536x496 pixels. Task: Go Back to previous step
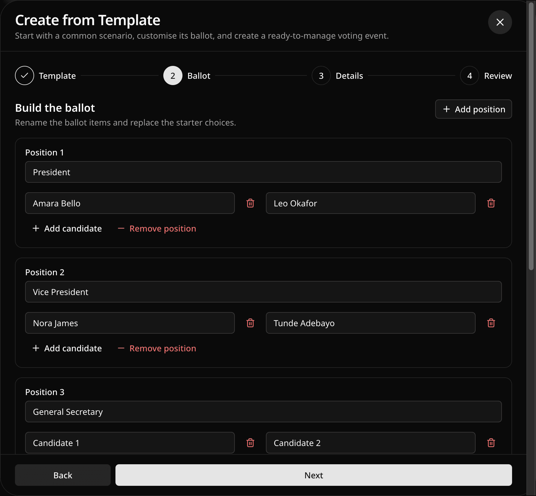63,475
